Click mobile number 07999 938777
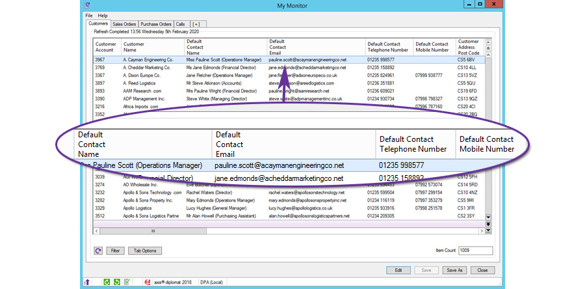 tap(429, 76)
